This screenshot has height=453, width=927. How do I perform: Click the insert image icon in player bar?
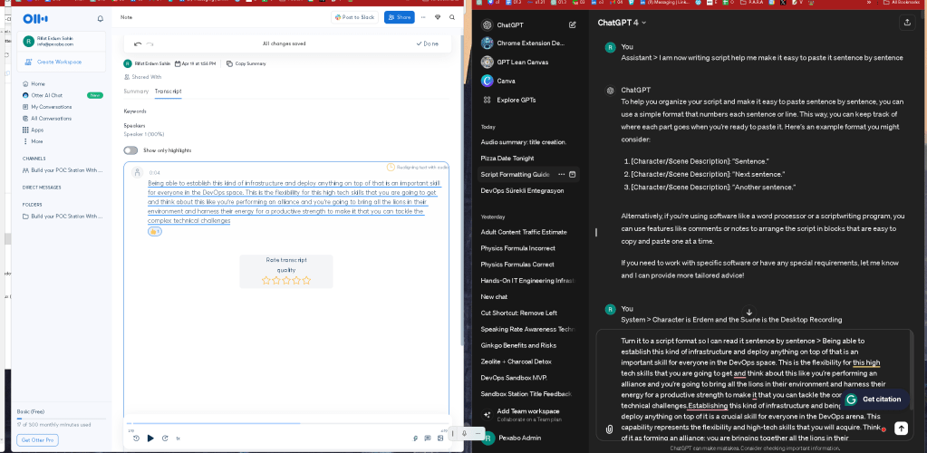(x=440, y=439)
